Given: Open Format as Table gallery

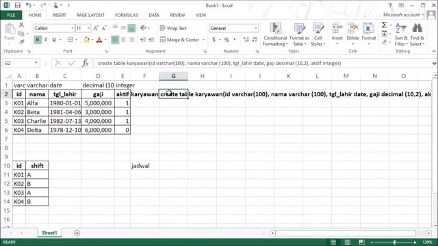Looking at the screenshot, I should (x=299, y=35).
